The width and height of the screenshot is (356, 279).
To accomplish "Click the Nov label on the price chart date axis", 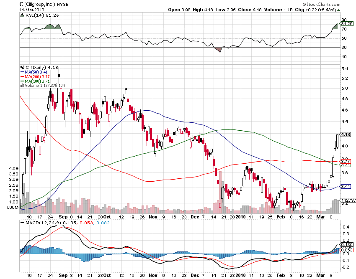I will pos(153,217).
